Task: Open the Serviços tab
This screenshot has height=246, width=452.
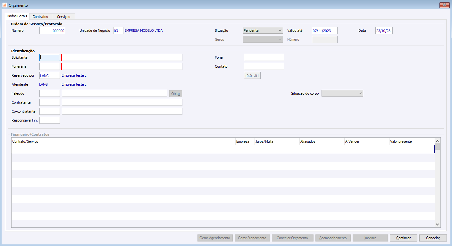Action: point(63,16)
